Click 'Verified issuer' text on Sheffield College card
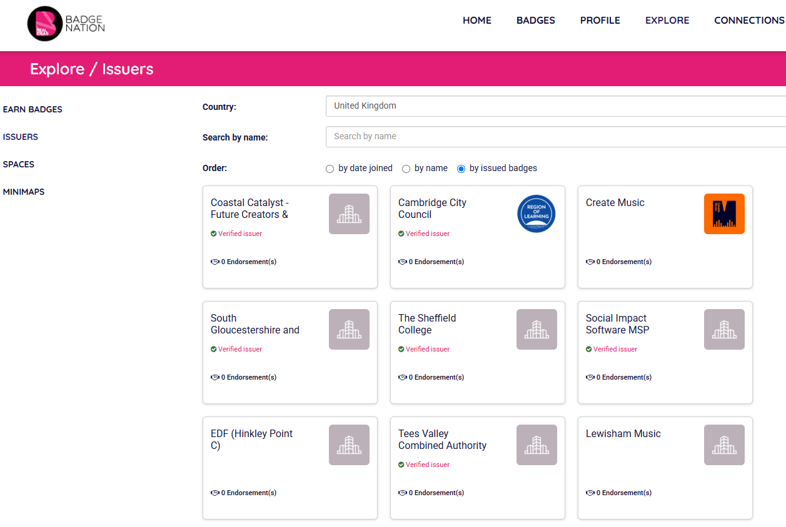 coord(428,349)
